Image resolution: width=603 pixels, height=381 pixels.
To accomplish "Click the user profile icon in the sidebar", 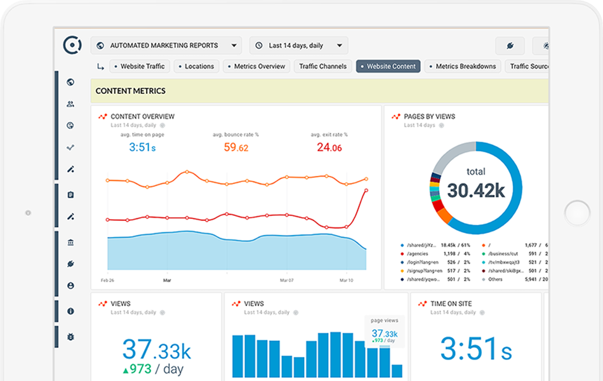I will point(70,284).
